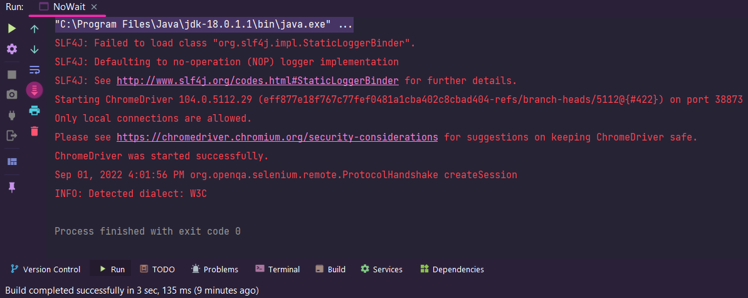This screenshot has height=298, width=748.
Task: Click the Down the stack trace arrow
Action: pos(34,49)
